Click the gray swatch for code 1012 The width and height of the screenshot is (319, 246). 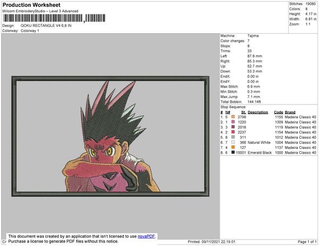(x=233, y=137)
